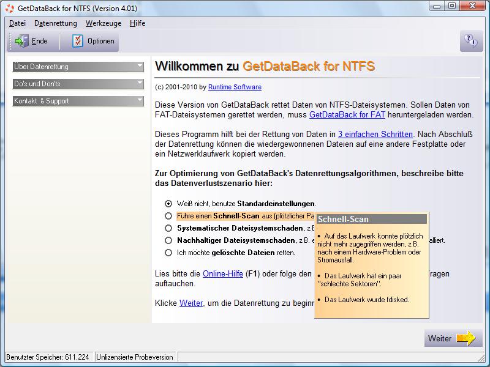Image resolution: width=490 pixels, height=367 pixels.
Task: Click the Weiter button label
Action: tap(440, 338)
